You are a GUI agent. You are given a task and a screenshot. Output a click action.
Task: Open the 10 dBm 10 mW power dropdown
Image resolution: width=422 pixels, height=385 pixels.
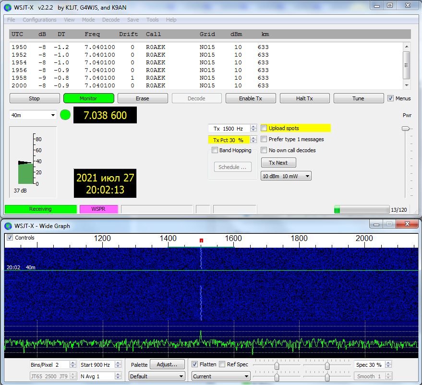coord(286,176)
